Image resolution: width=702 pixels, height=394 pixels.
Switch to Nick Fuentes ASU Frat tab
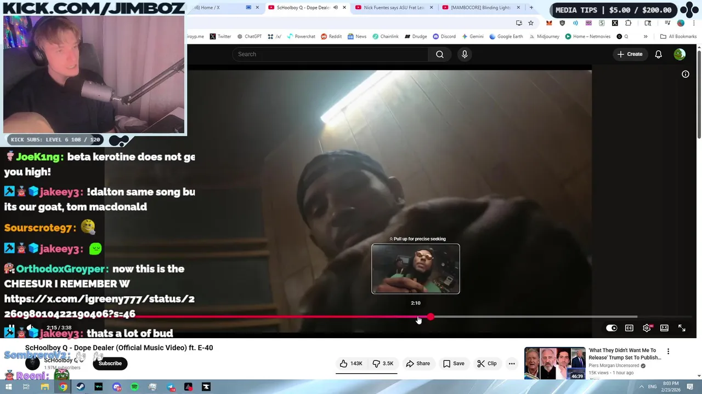coord(394,8)
